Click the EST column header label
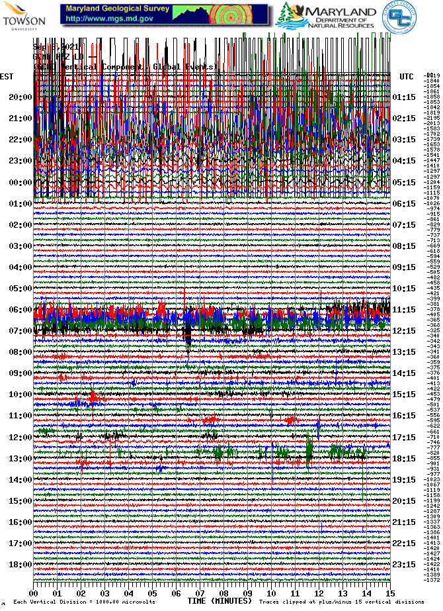443x611 pixels. point(7,77)
